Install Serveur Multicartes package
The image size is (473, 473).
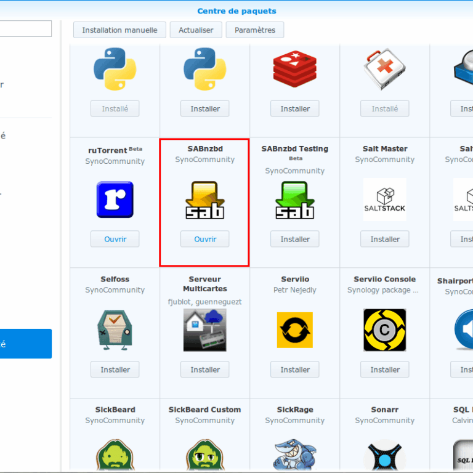(205, 370)
